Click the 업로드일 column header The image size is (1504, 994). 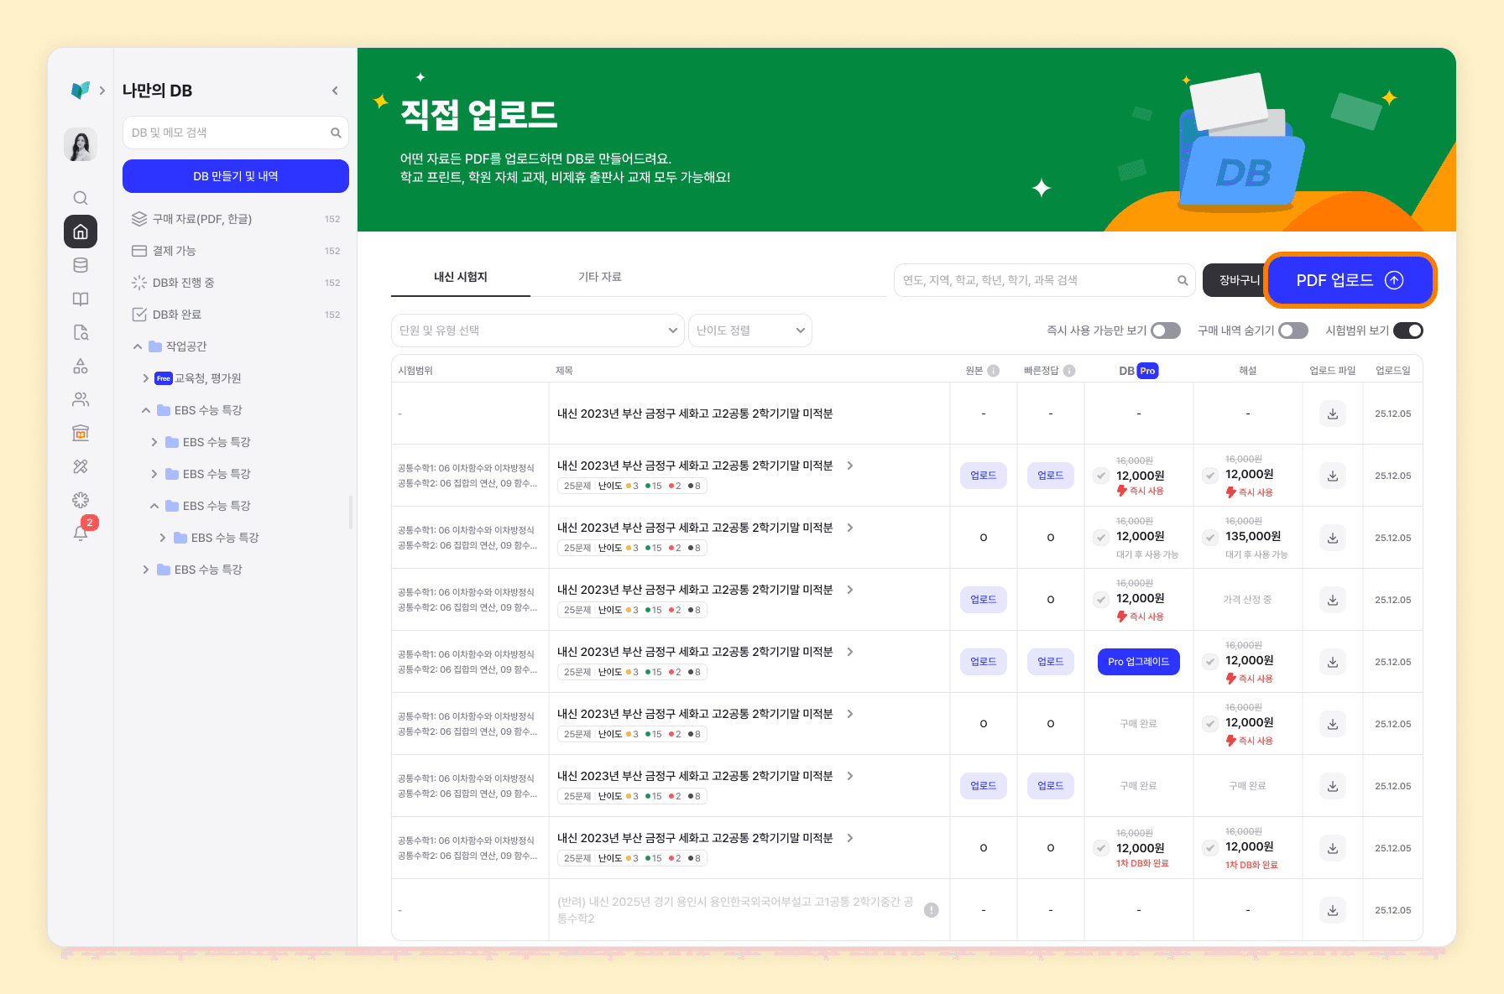1393,371
